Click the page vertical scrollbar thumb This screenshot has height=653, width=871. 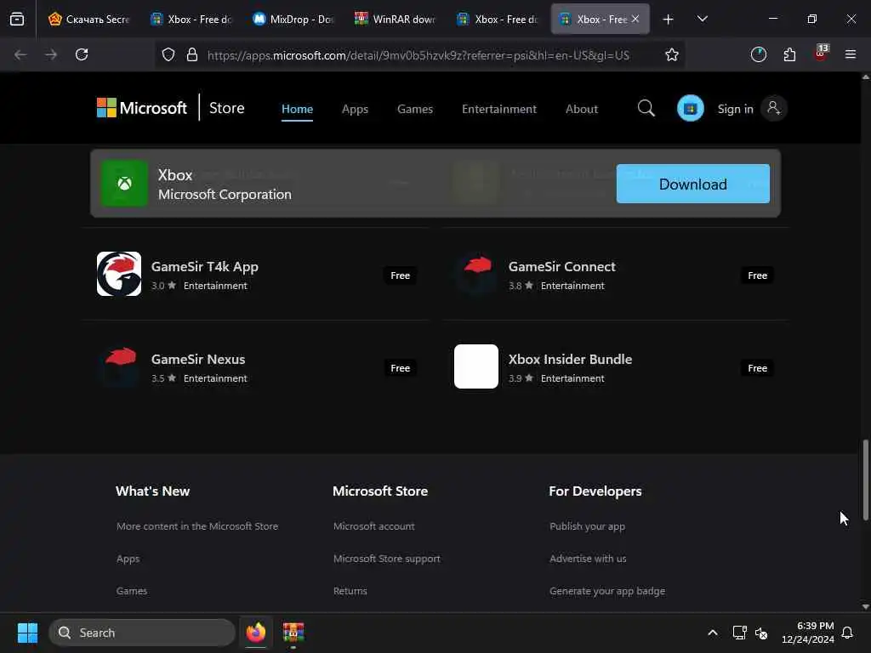coord(865,480)
